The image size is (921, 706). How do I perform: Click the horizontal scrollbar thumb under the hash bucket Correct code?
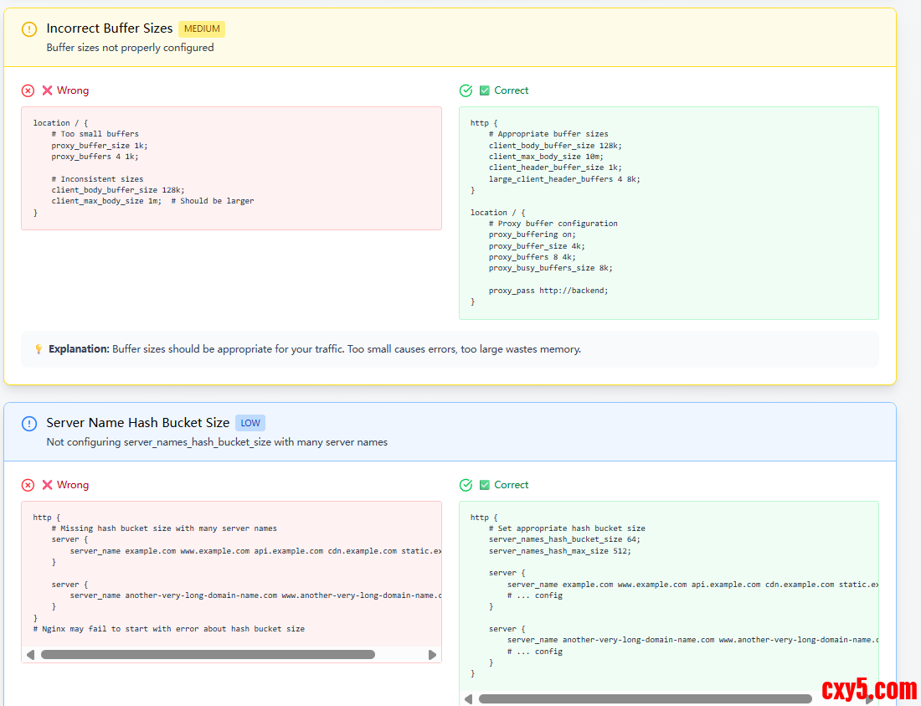645,698
